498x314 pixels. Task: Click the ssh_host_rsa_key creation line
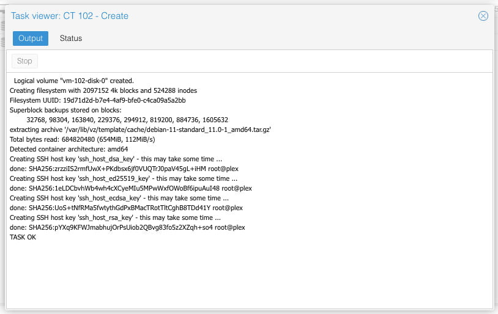point(115,217)
